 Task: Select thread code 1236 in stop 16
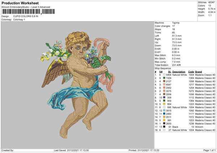click(x=191, y=123)
